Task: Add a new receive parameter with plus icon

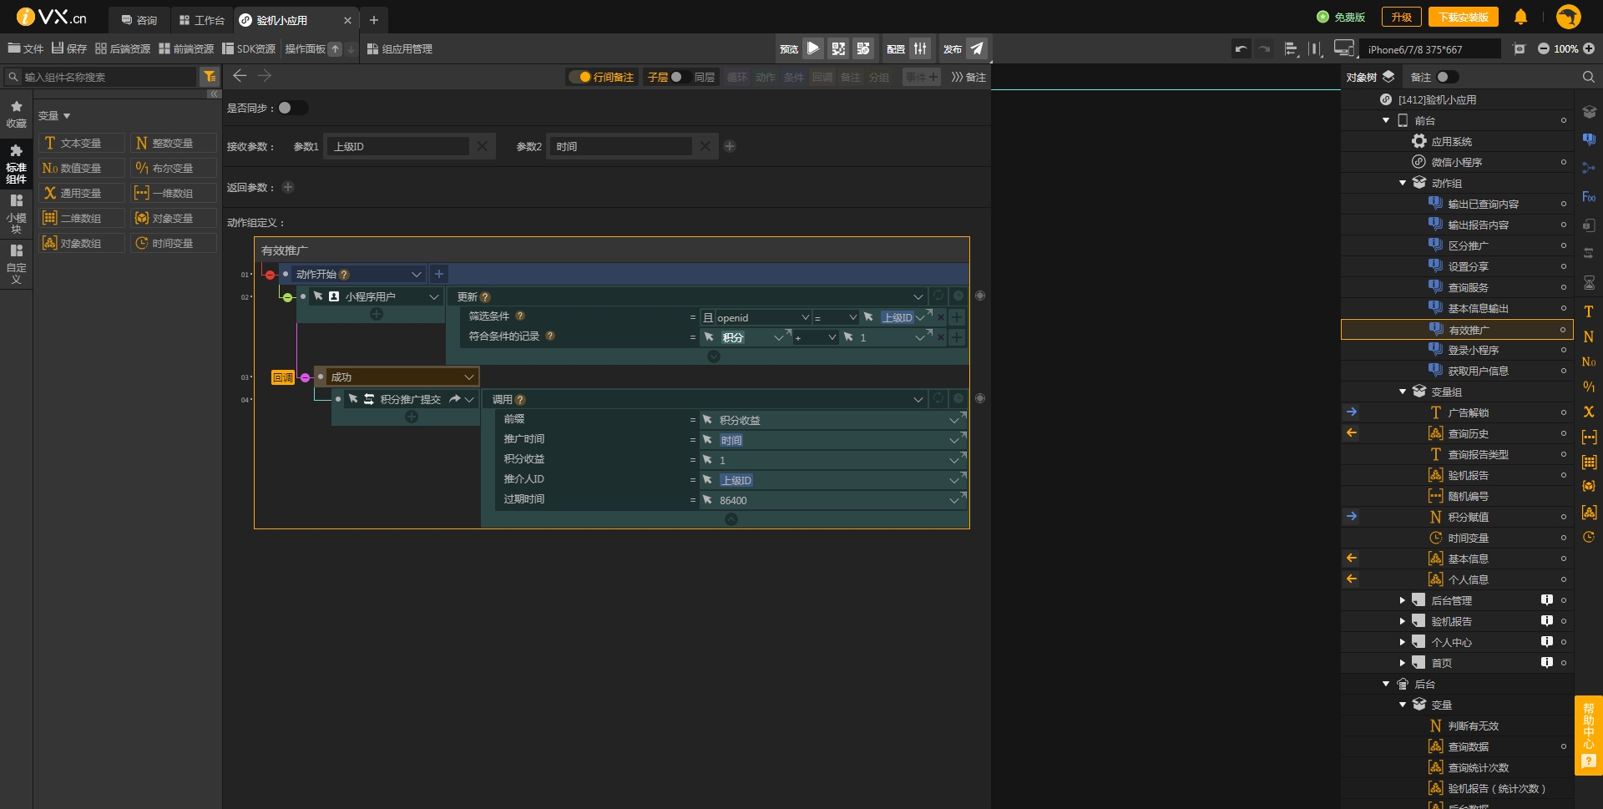Action: pos(730,146)
